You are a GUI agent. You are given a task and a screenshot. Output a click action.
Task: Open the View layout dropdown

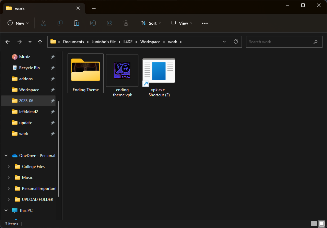click(x=182, y=23)
